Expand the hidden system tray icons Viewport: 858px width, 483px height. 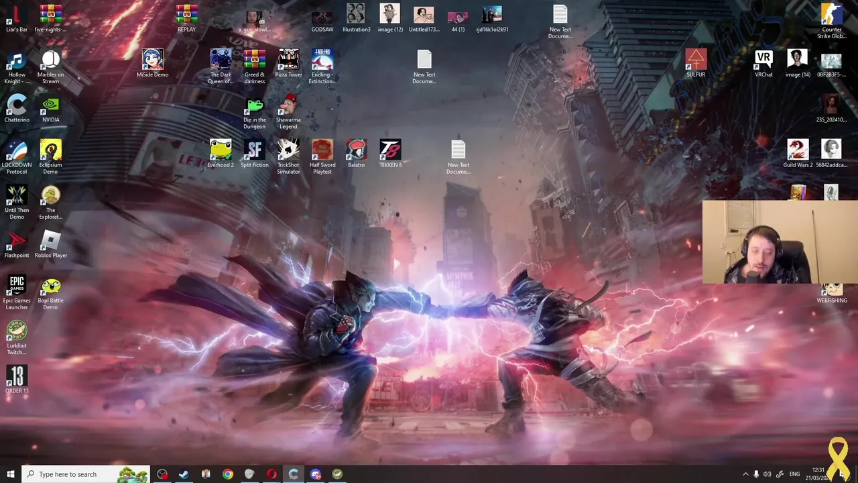coord(745,474)
